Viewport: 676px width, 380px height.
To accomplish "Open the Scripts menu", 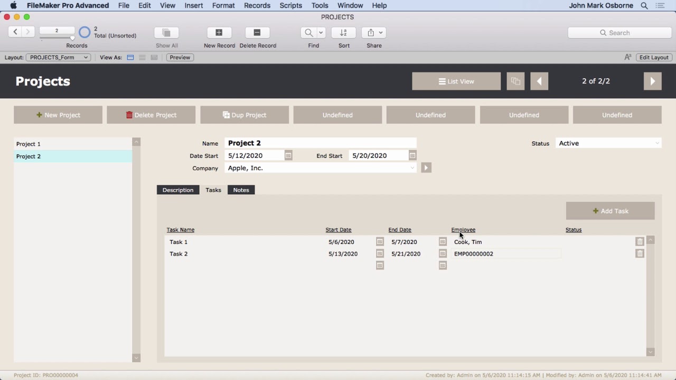I will pos(290,5).
